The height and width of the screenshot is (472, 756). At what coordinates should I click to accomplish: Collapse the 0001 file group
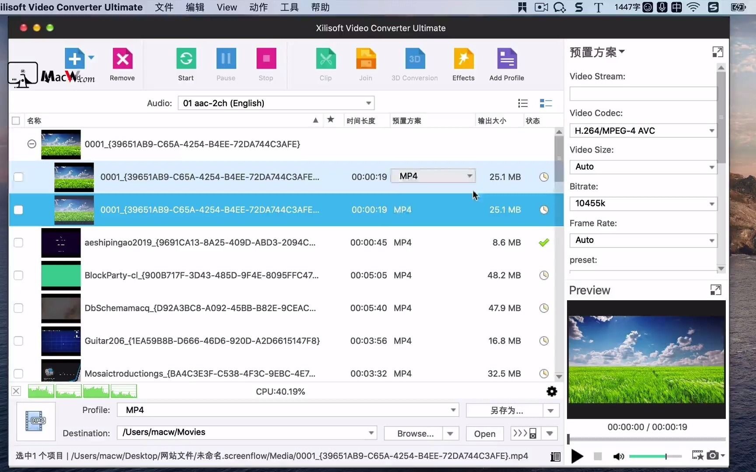point(31,144)
